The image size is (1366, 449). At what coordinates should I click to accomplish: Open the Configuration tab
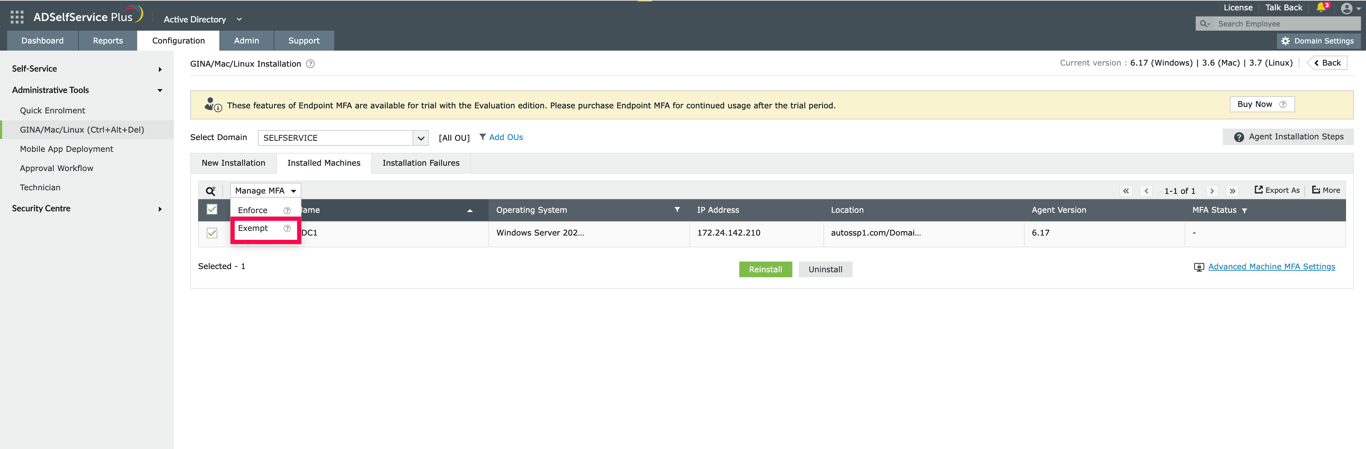pyautogui.click(x=178, y=41)
